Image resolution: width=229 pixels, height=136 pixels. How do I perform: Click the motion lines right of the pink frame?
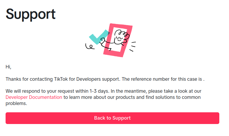tap(133, 46)
